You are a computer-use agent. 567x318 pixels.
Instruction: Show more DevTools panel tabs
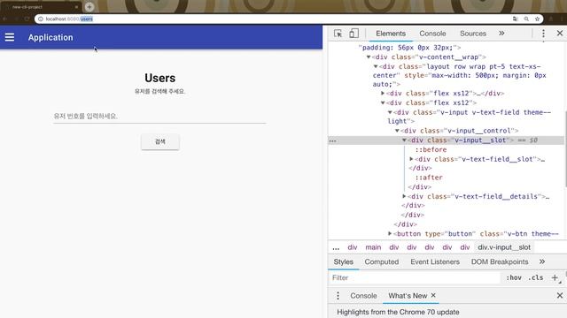[x=501, y=34]
